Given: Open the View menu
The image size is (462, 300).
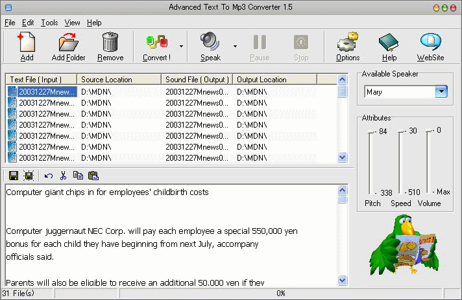Looking at the screenshot, I should pos(73,23).
